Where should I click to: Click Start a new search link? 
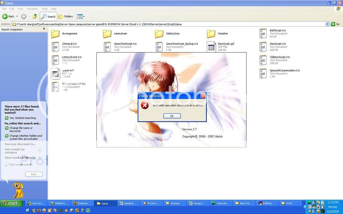pos(20,165)
